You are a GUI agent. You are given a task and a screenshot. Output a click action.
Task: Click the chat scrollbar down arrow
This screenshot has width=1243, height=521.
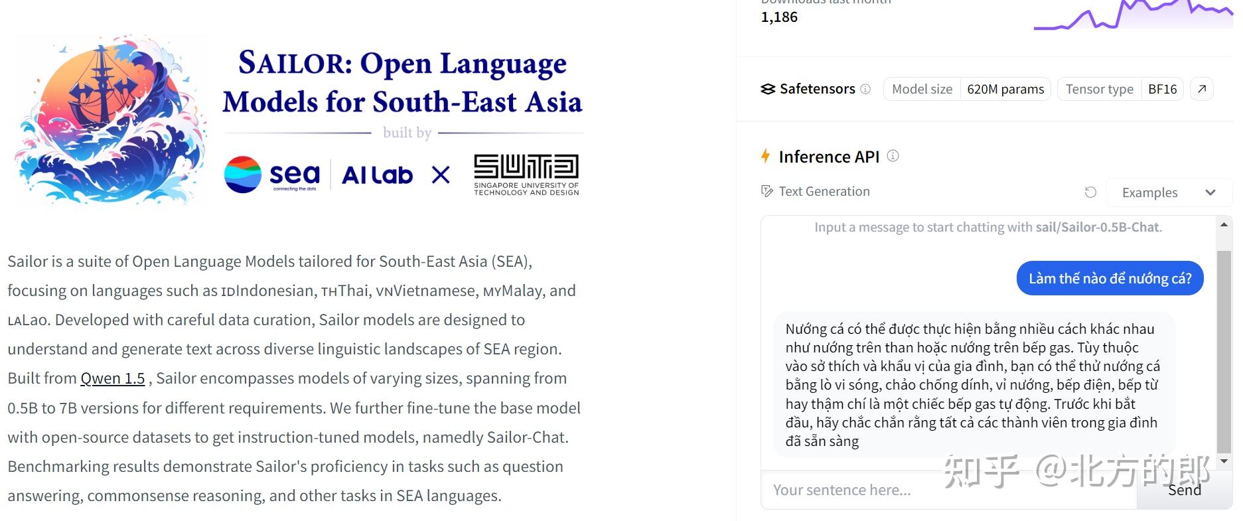pyautogui.click(x=1224, y=461)
